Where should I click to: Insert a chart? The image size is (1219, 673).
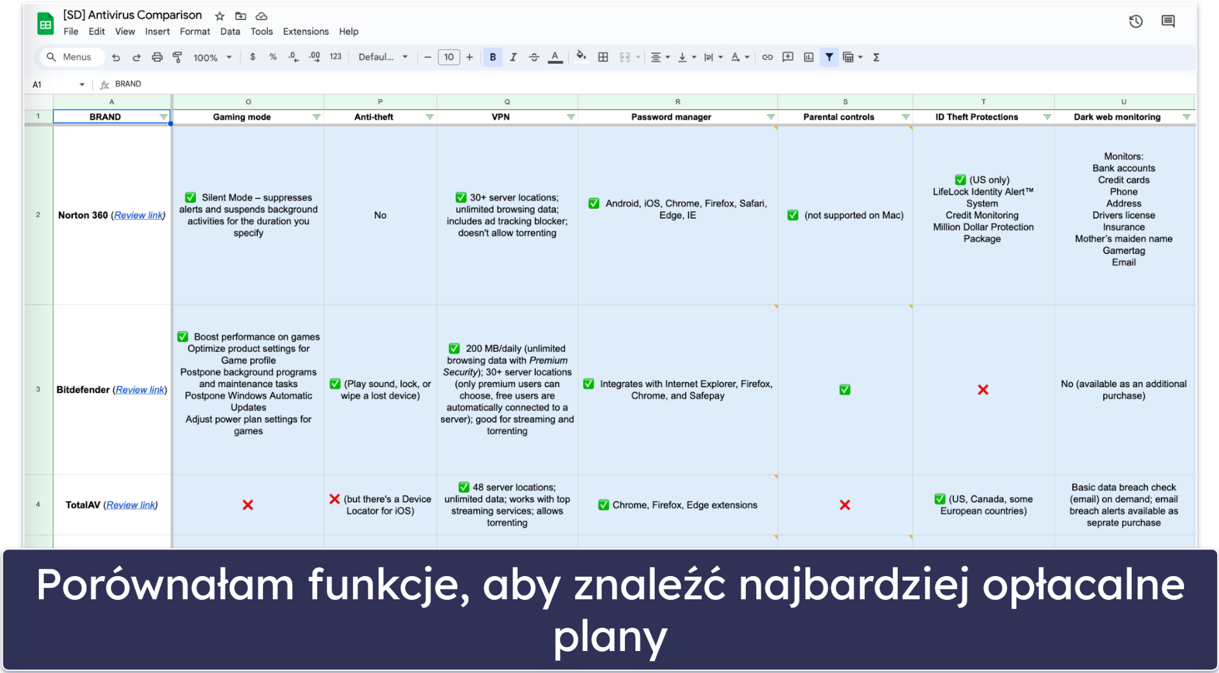click(809, 57)
